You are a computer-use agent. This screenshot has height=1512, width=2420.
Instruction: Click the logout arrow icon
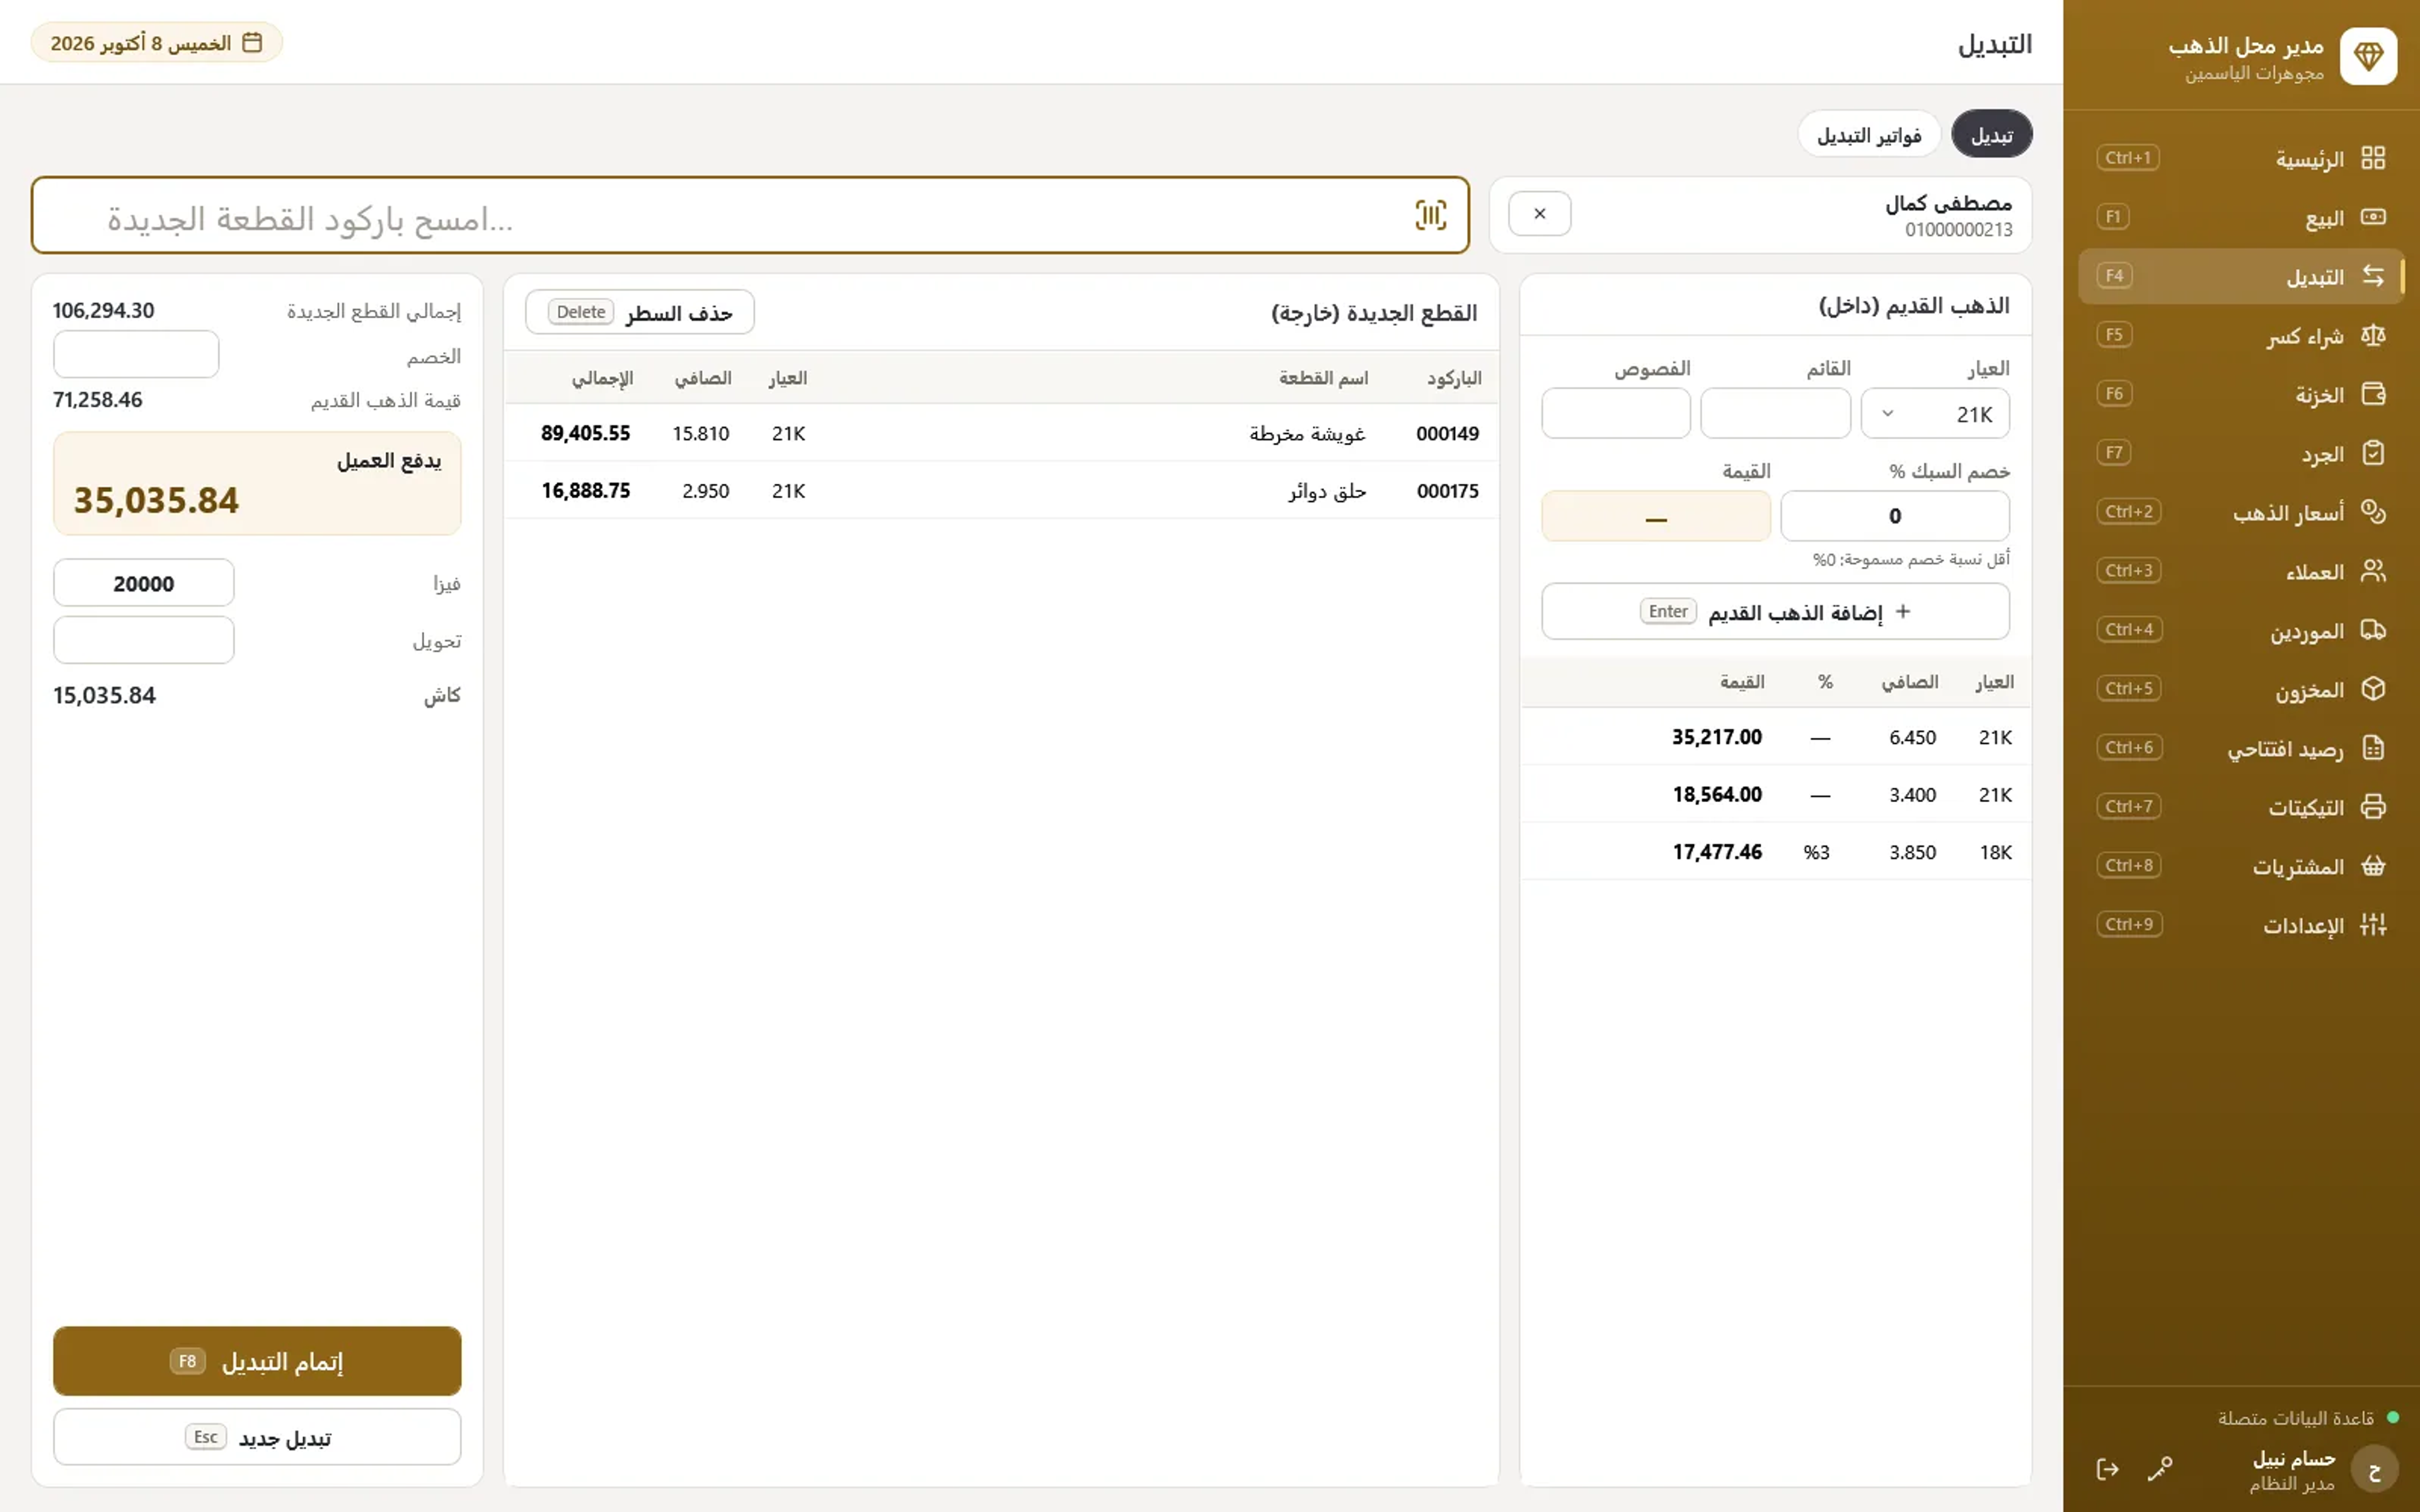(x=2107, y=1469)
